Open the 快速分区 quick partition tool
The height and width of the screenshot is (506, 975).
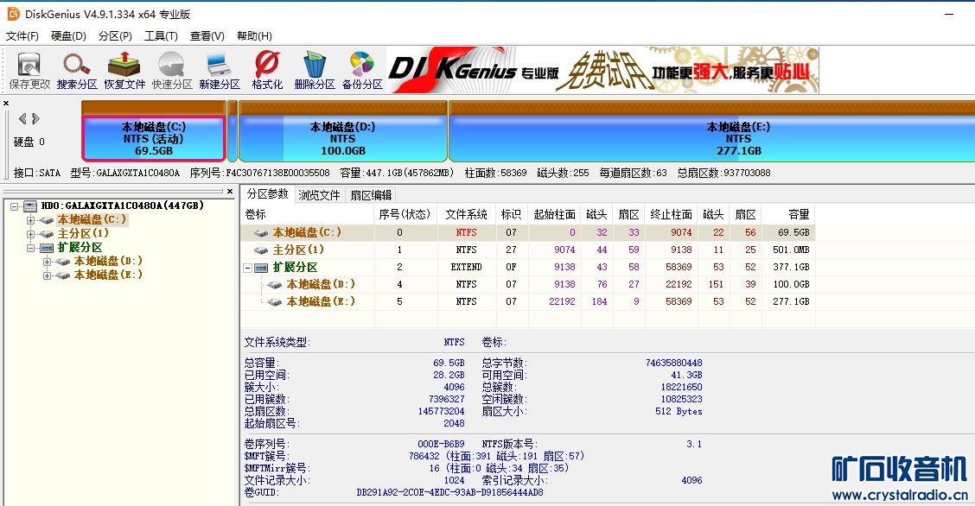pyautogui.click(x=172, y=71)
